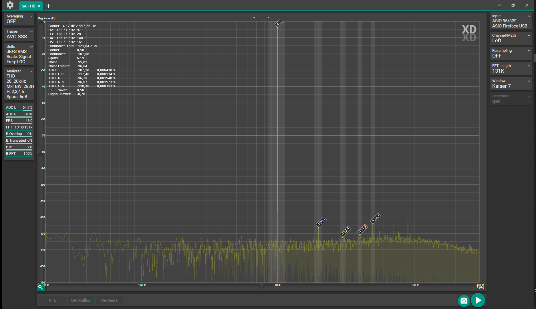Expand the Traces dropdown
The image size is (536, 309).
coord(19,34)
